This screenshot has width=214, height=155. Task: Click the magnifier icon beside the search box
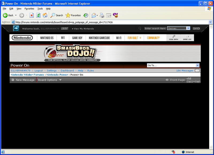point(140,28)
